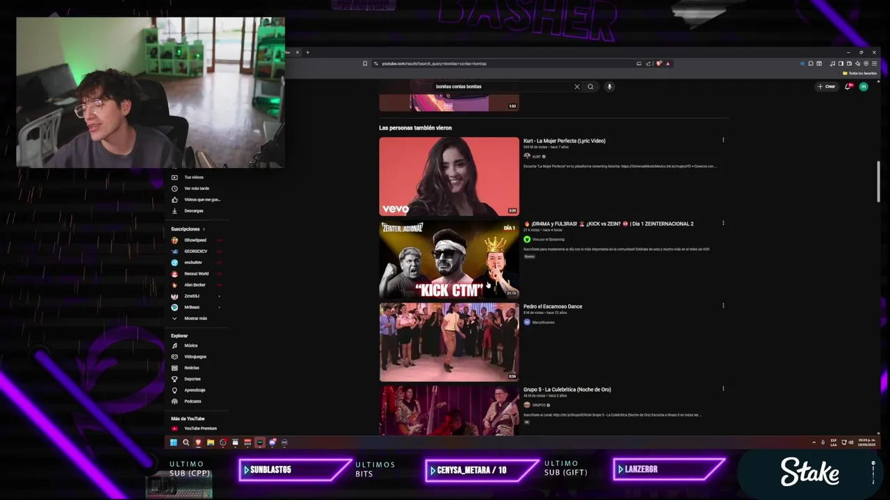Expand Mostrar más subscriptions
Image resolution: width=890 pixels, height=500 pixels.
tap(195, 318)
